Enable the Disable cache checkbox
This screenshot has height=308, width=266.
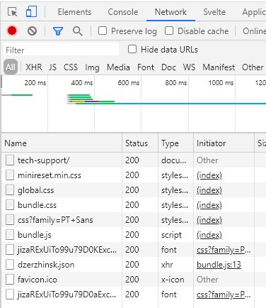(169, 31)
